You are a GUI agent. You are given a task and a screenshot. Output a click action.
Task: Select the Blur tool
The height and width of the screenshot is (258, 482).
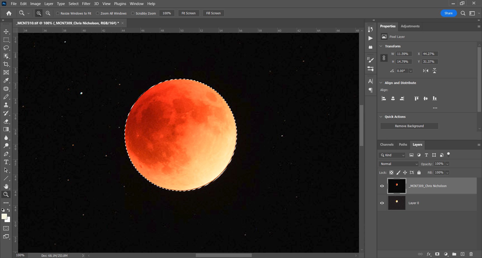(x=6, y=138)
